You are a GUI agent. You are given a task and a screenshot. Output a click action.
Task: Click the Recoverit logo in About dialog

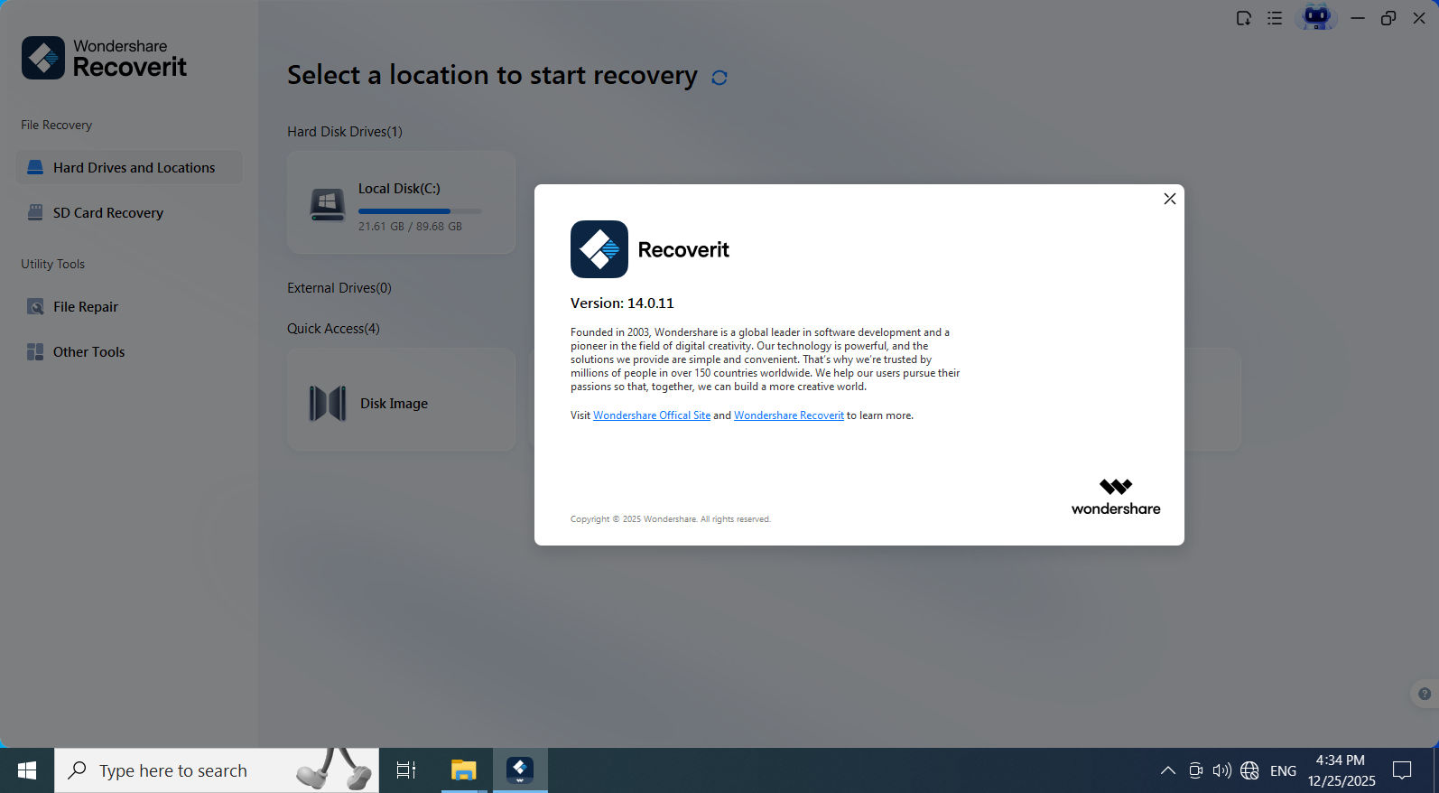599,249
